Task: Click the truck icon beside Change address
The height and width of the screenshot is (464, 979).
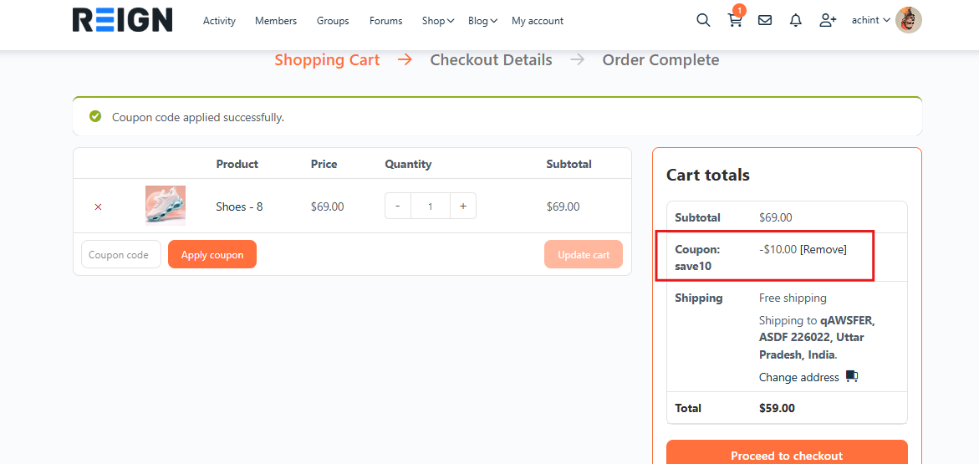Action: pyautogui.click(x=852, y=376)
